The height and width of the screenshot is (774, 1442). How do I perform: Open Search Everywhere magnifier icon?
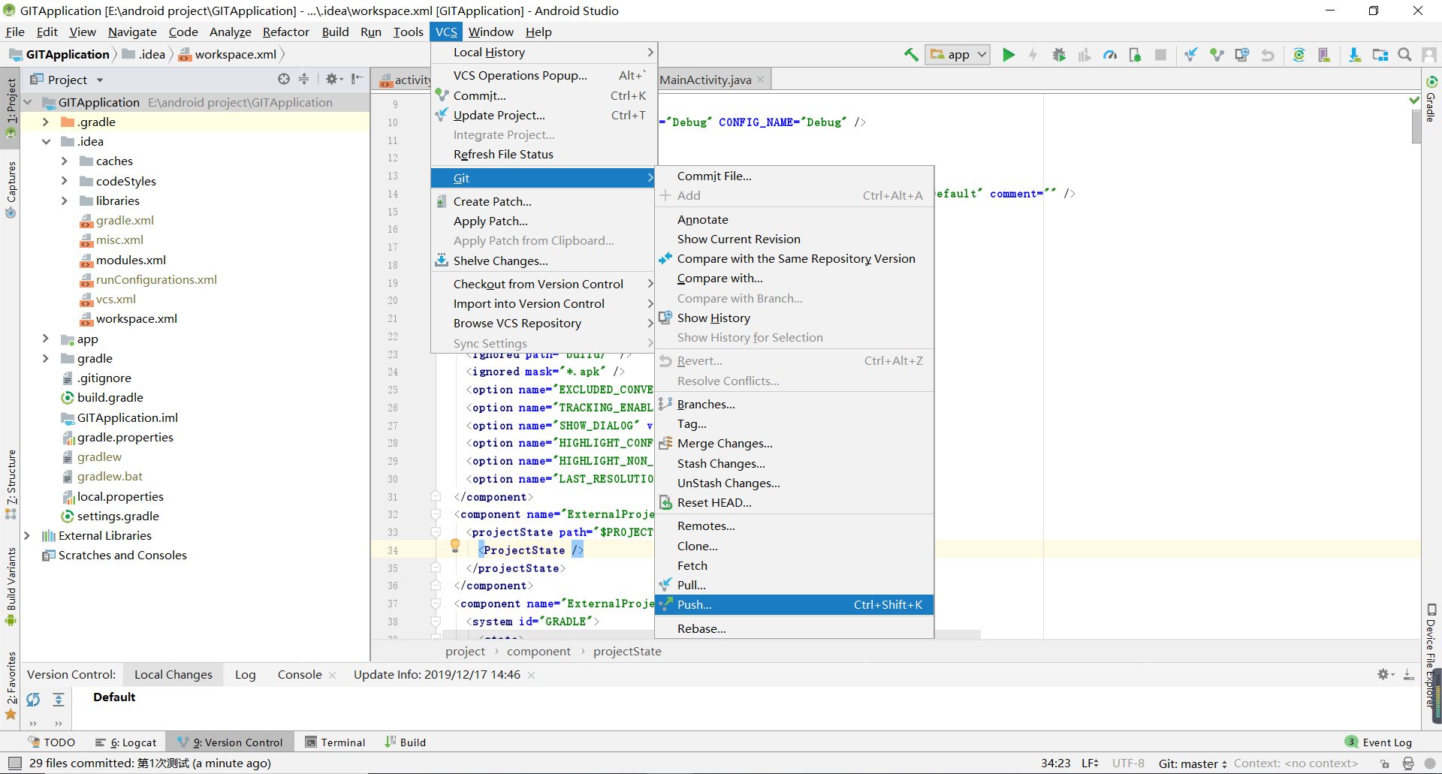pyautogui.click(x=1404, y=54)
